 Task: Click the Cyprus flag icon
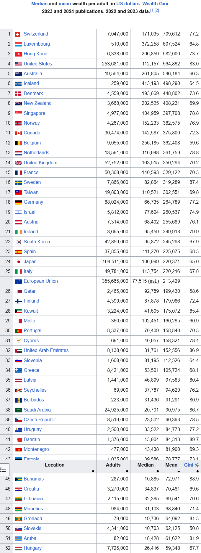[19, 341]
